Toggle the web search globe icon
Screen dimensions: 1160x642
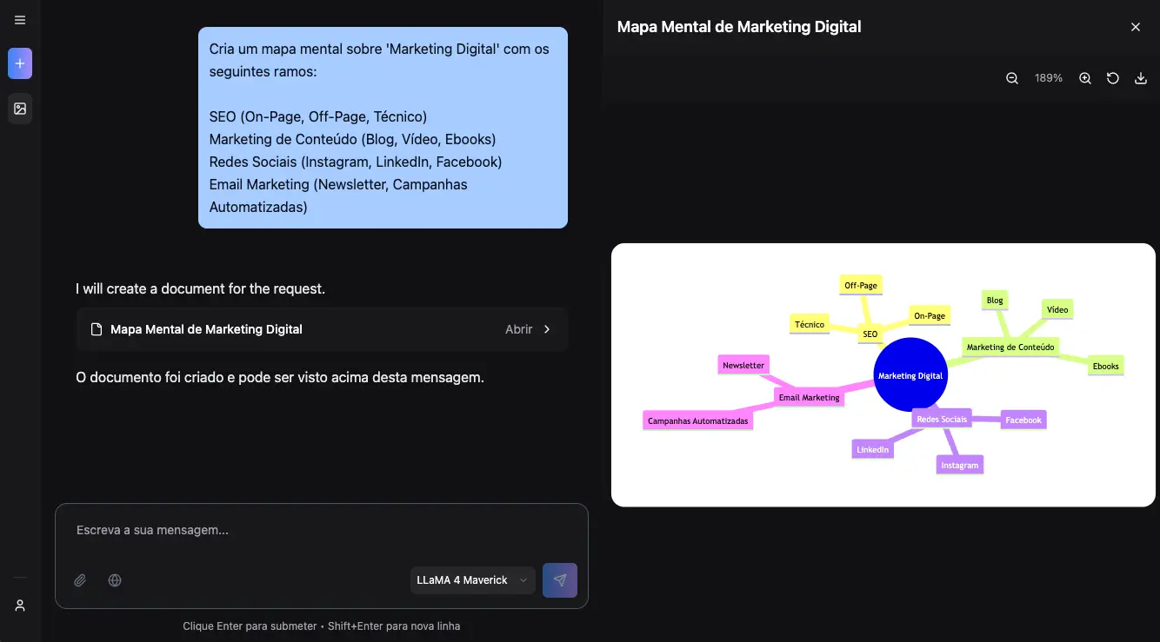tap(115, 580)
